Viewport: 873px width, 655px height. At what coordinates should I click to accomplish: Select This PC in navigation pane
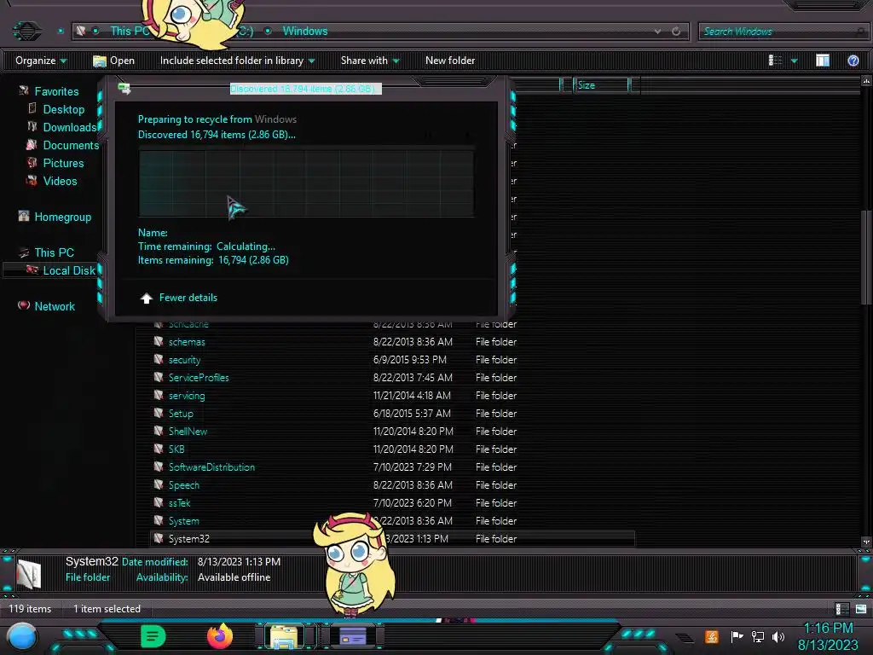54,252
